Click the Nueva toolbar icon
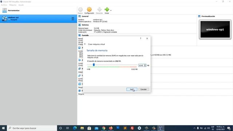This screenshot has height=131, width=233. click(x=80, y=10)
